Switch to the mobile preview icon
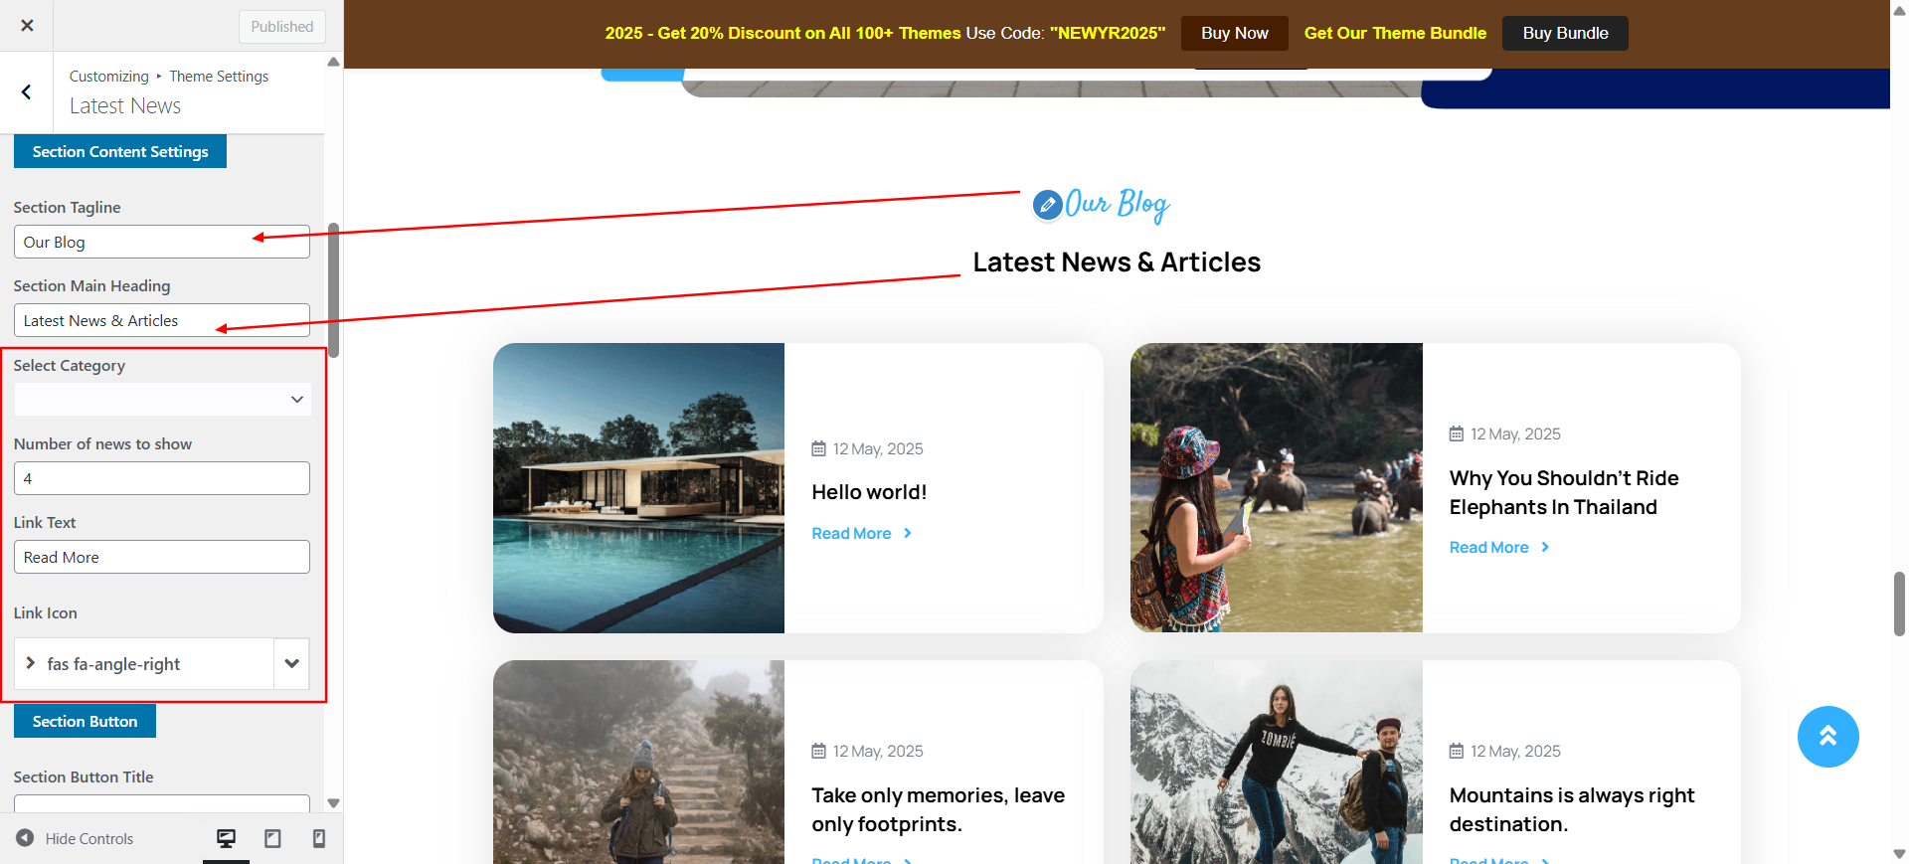Image resolution: width=1909 pixels, height=864 pixels. tap(319, 838)
